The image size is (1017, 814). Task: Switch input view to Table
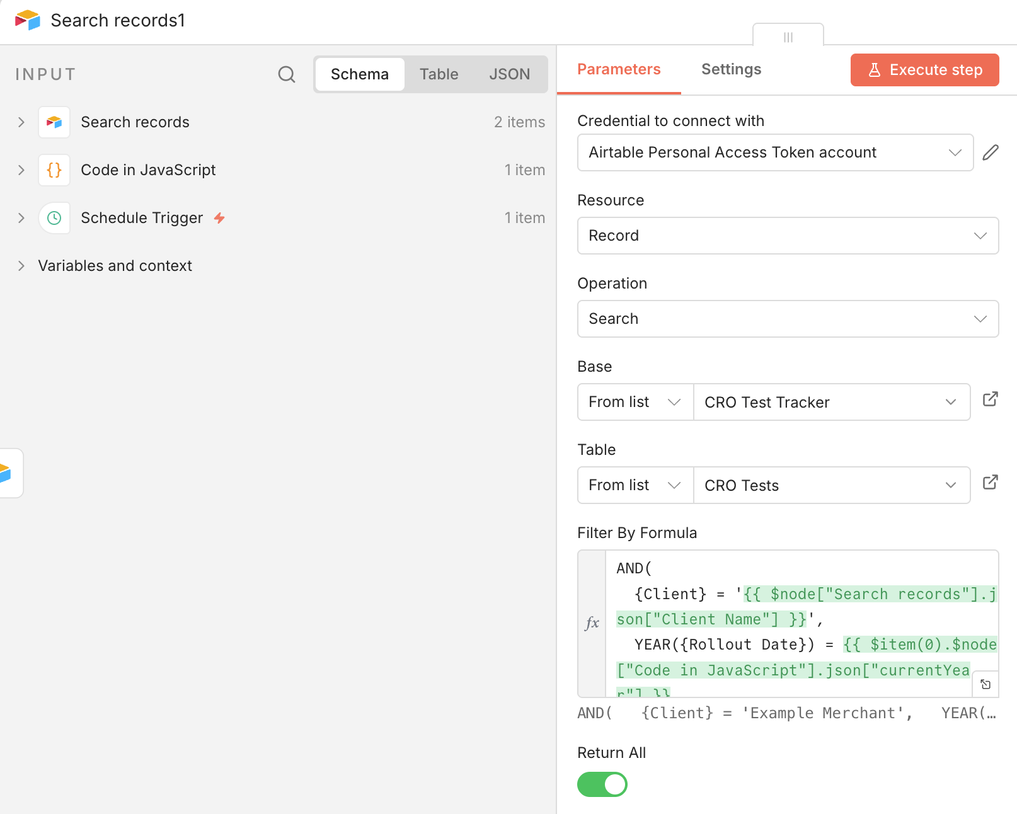(x=439, y=74)
